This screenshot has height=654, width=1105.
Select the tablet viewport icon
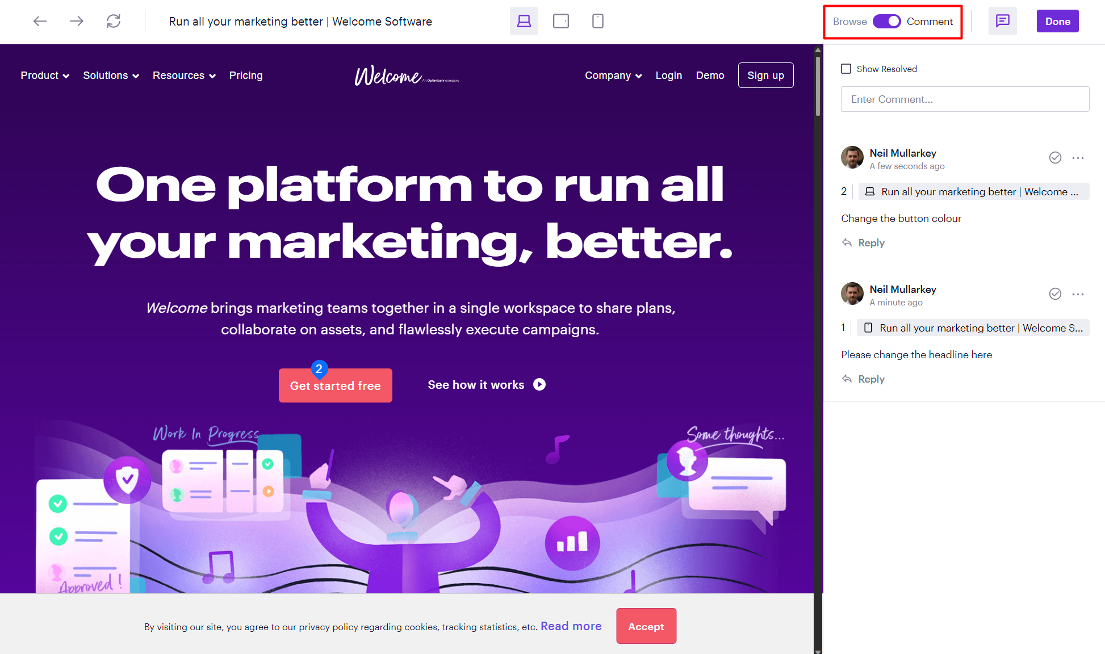coord(561,22)
